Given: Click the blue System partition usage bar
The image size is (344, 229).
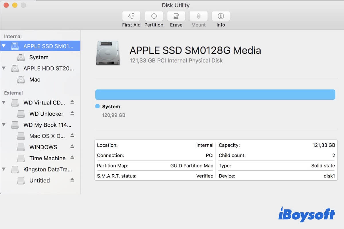Looking at the screenshot, I should point(215,94).
